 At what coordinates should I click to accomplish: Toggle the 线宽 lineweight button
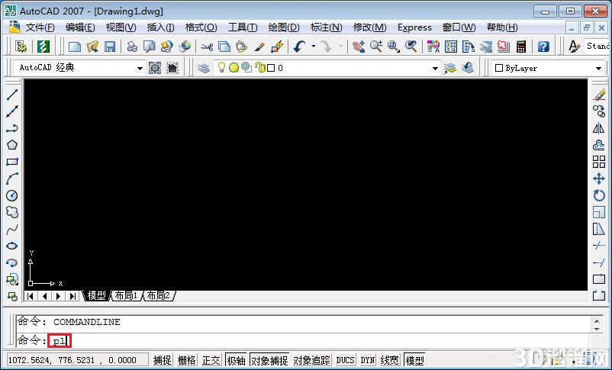(389, 360)
